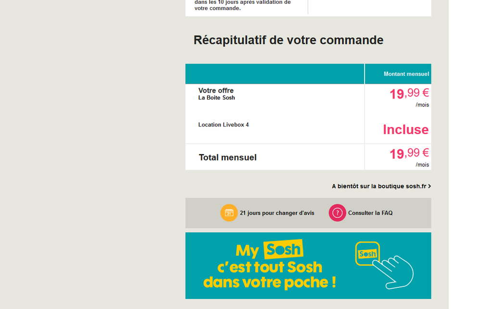Select the La Boite Sosh offer
This screenshot has width=480, height=309.
coord(216,98)
